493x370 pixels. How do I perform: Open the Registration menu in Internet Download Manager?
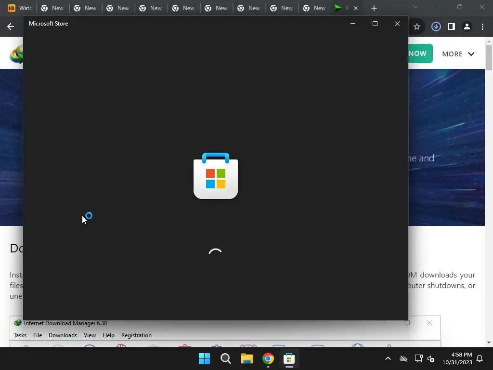[136, 335]
